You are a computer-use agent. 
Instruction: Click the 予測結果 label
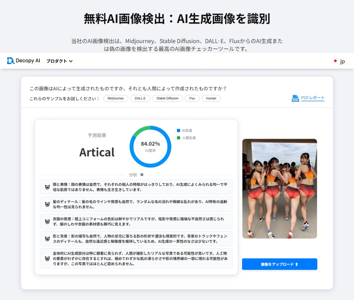coord(97,135)
